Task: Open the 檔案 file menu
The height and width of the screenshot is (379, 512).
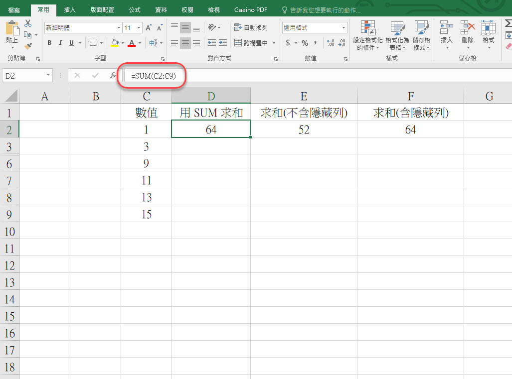Action: (x=14, y=9)
